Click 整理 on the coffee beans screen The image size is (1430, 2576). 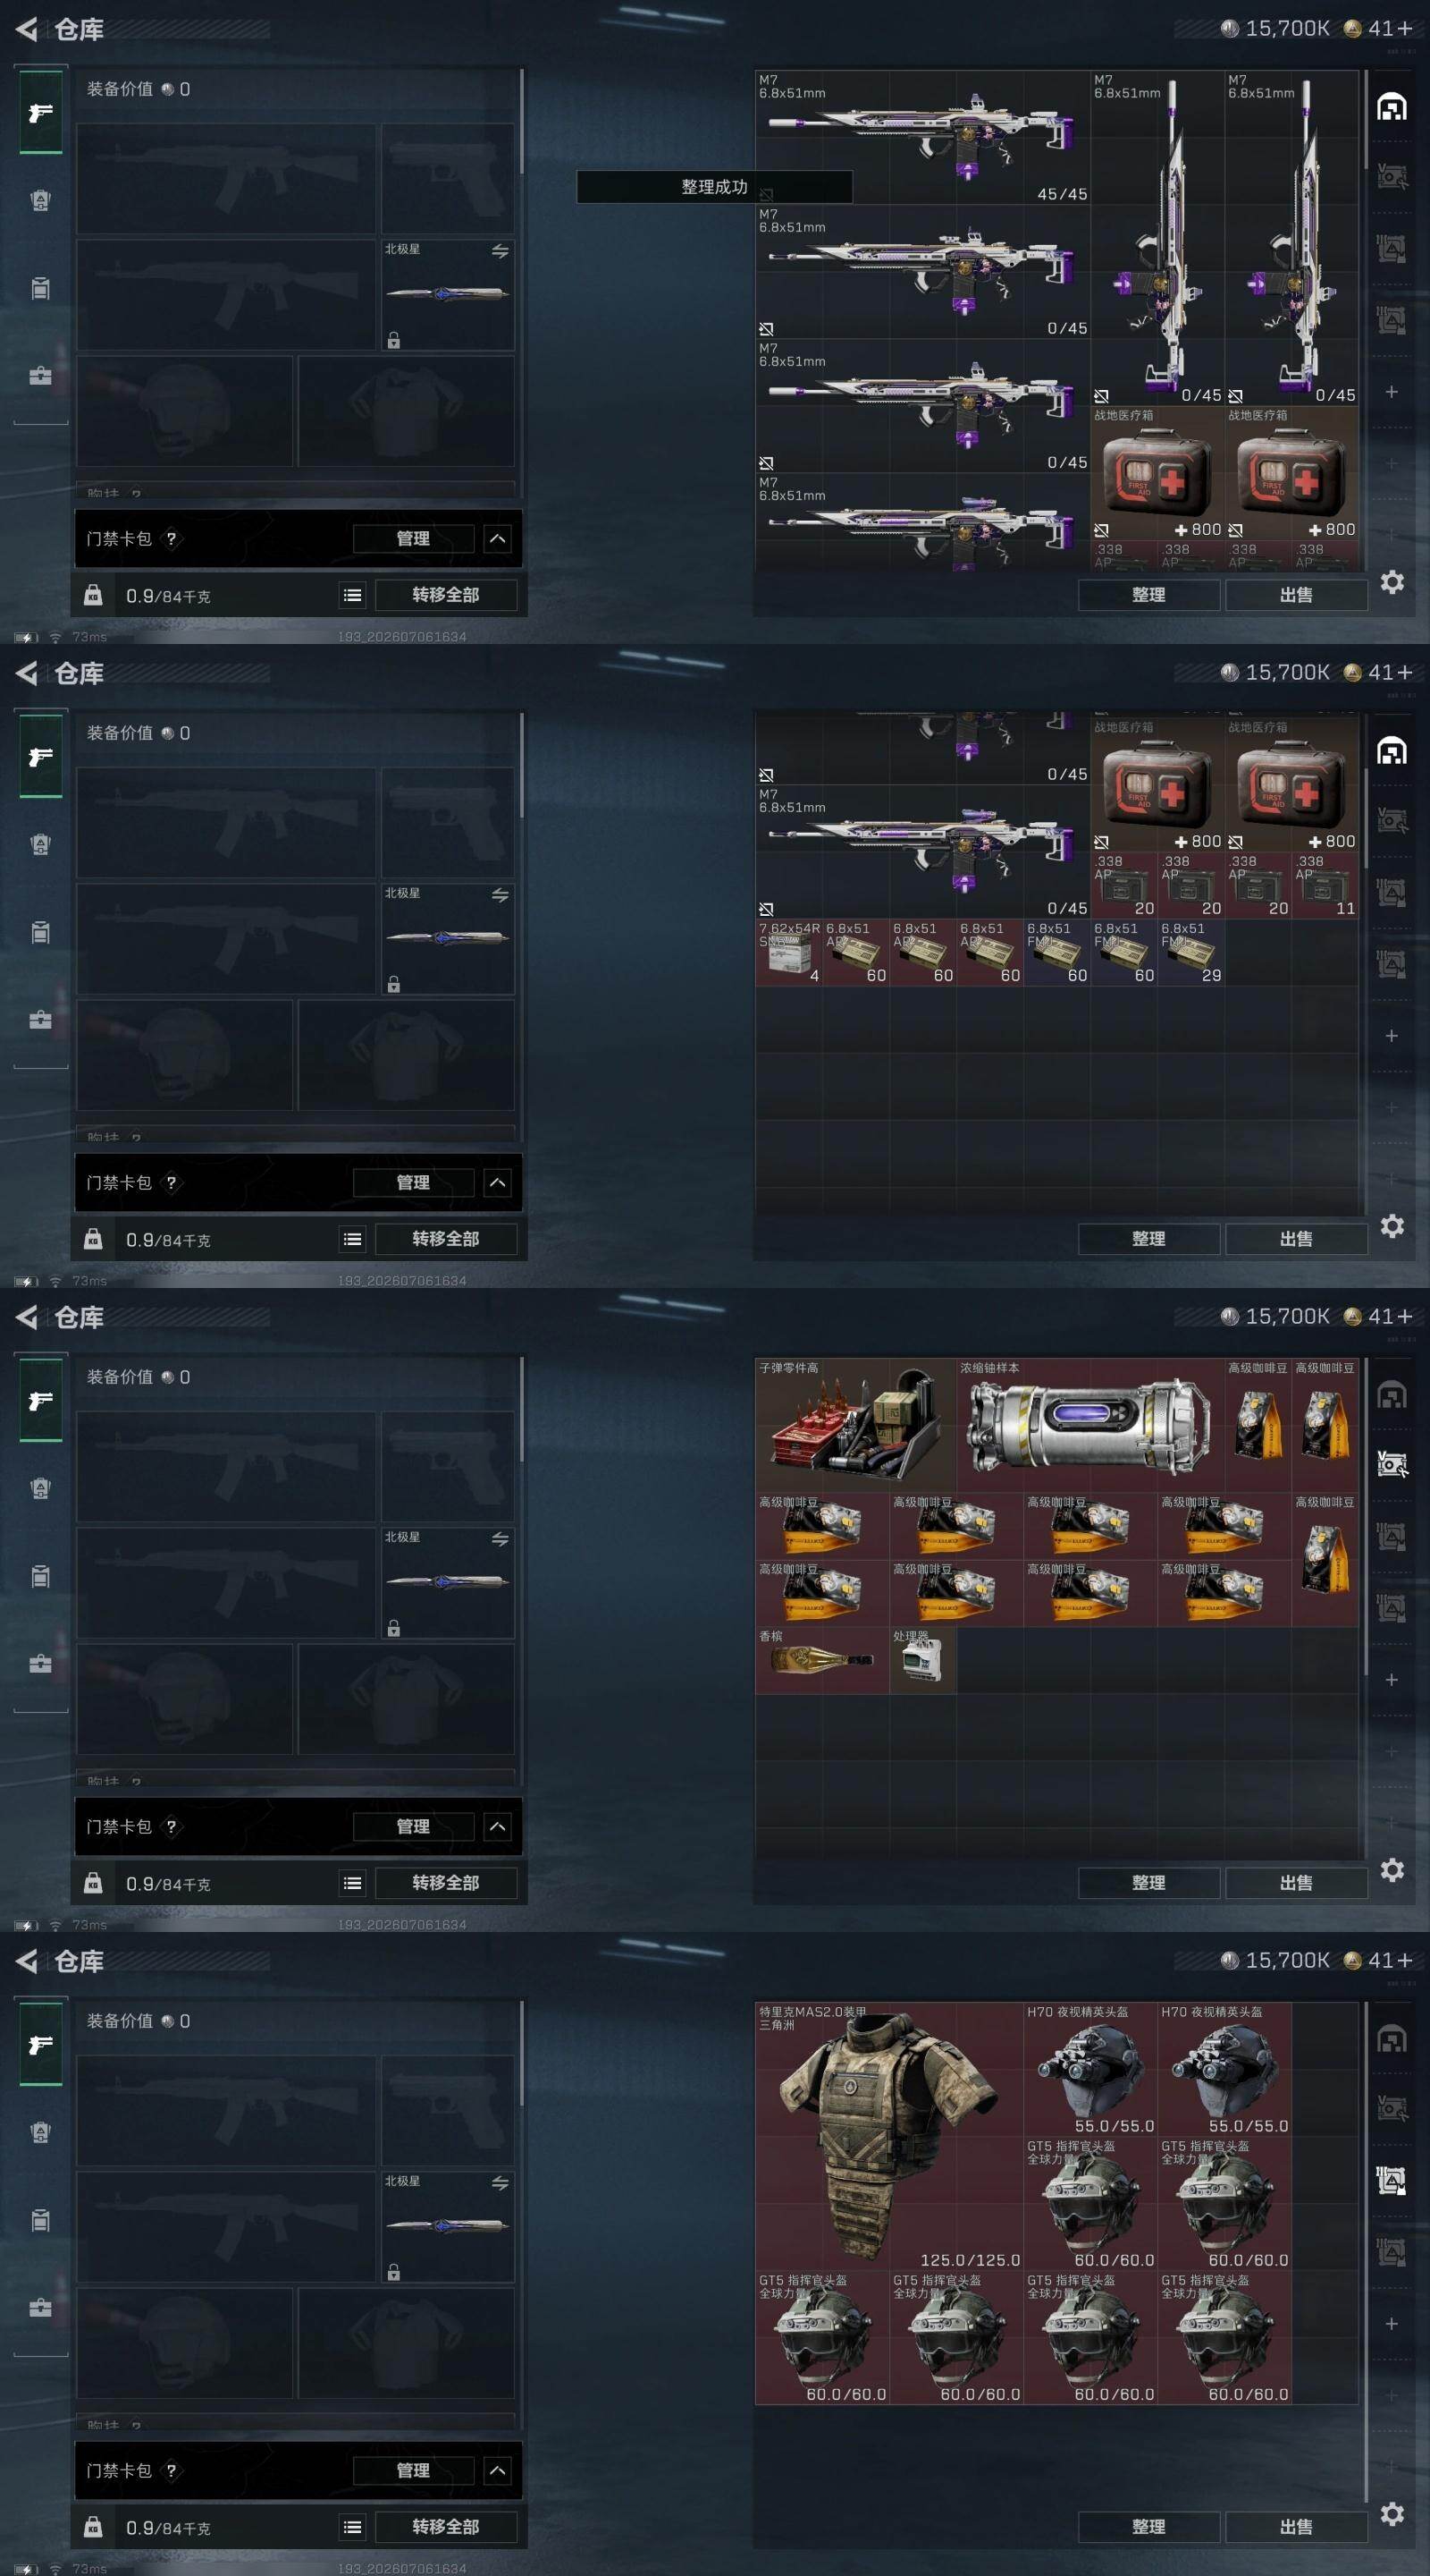[x=1148, y=1883]
